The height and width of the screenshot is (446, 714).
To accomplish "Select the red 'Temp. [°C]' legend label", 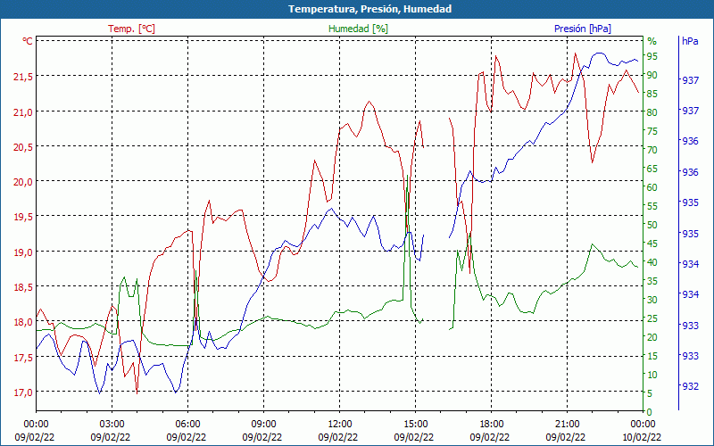I will click(131, 29).
